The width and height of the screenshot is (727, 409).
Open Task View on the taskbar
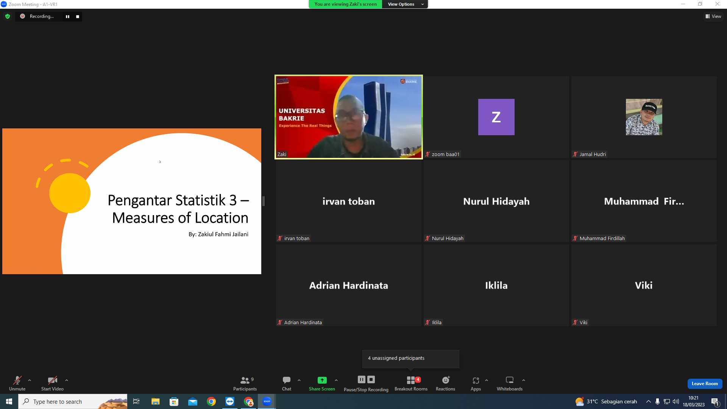tap(136, 401)
